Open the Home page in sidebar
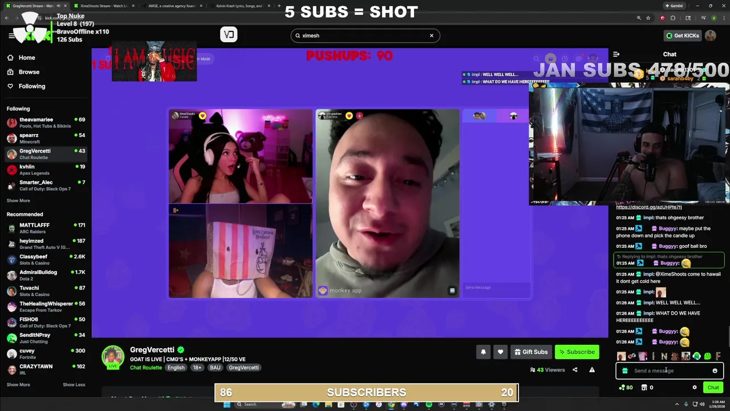The height and width of the screenshot is (411, 730). tap(21, 58)
